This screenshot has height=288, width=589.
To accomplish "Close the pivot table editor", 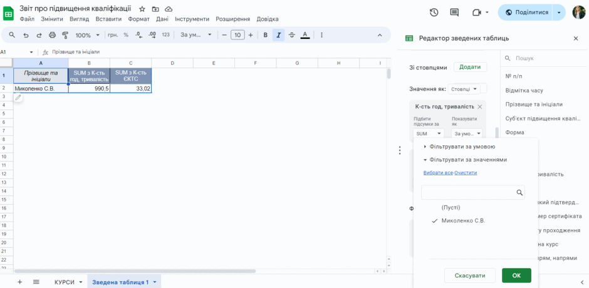I will pyautogui.click(x=576, y=38).
